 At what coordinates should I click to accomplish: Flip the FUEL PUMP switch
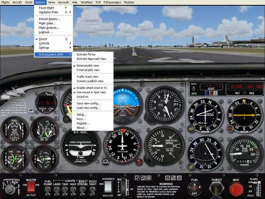coord(48,191)
